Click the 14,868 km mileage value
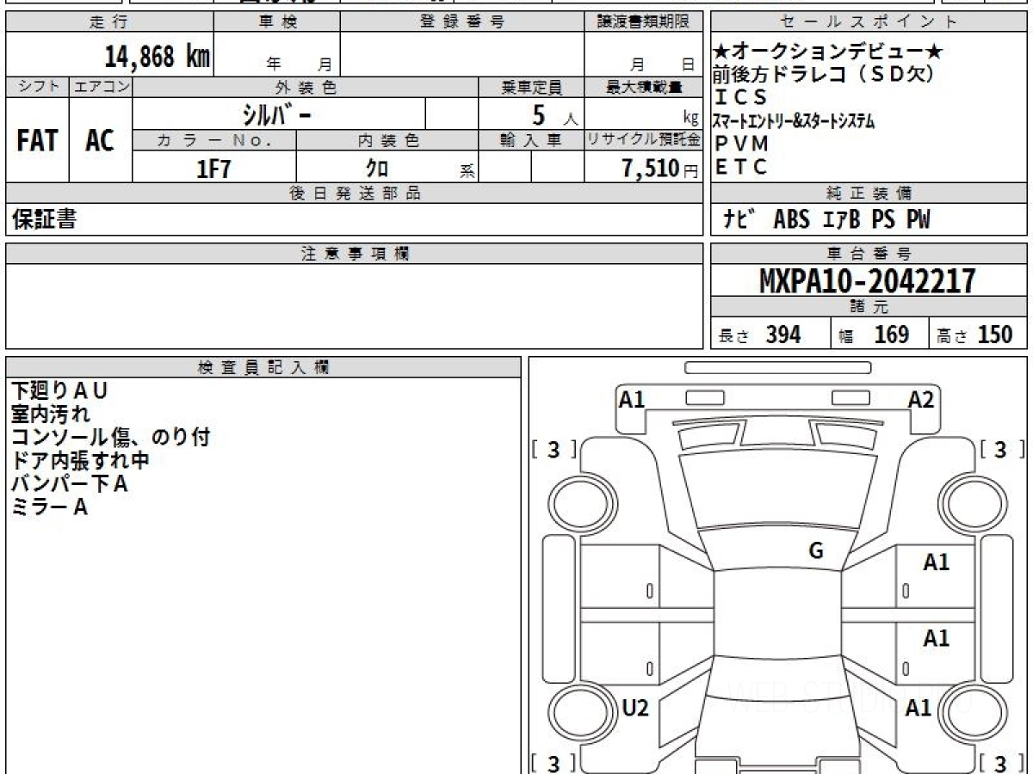The image size is (1033, 774). pyautogui.click(x=157, y=57)
